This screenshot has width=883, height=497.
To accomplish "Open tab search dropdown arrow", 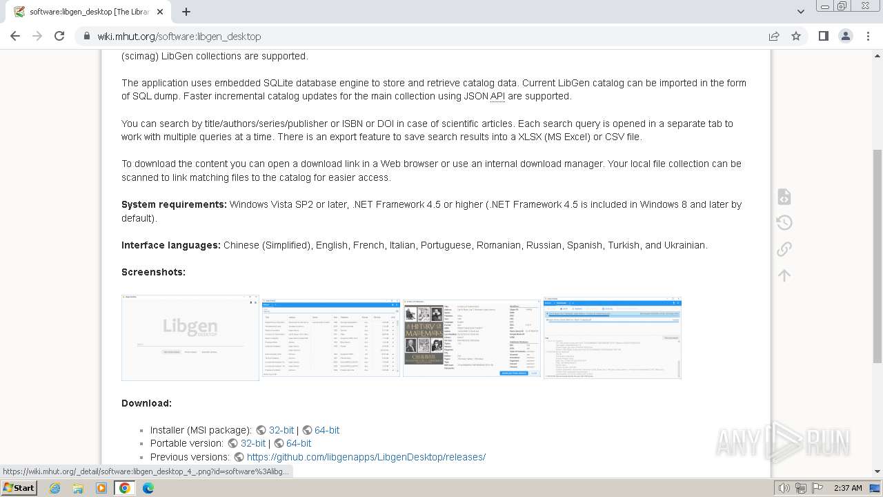I will (x=801, y=12).
